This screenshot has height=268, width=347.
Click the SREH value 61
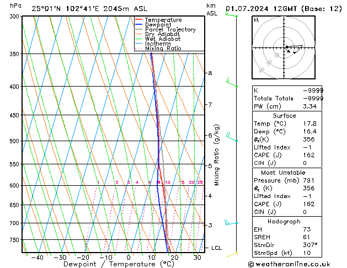pos(307,237)
